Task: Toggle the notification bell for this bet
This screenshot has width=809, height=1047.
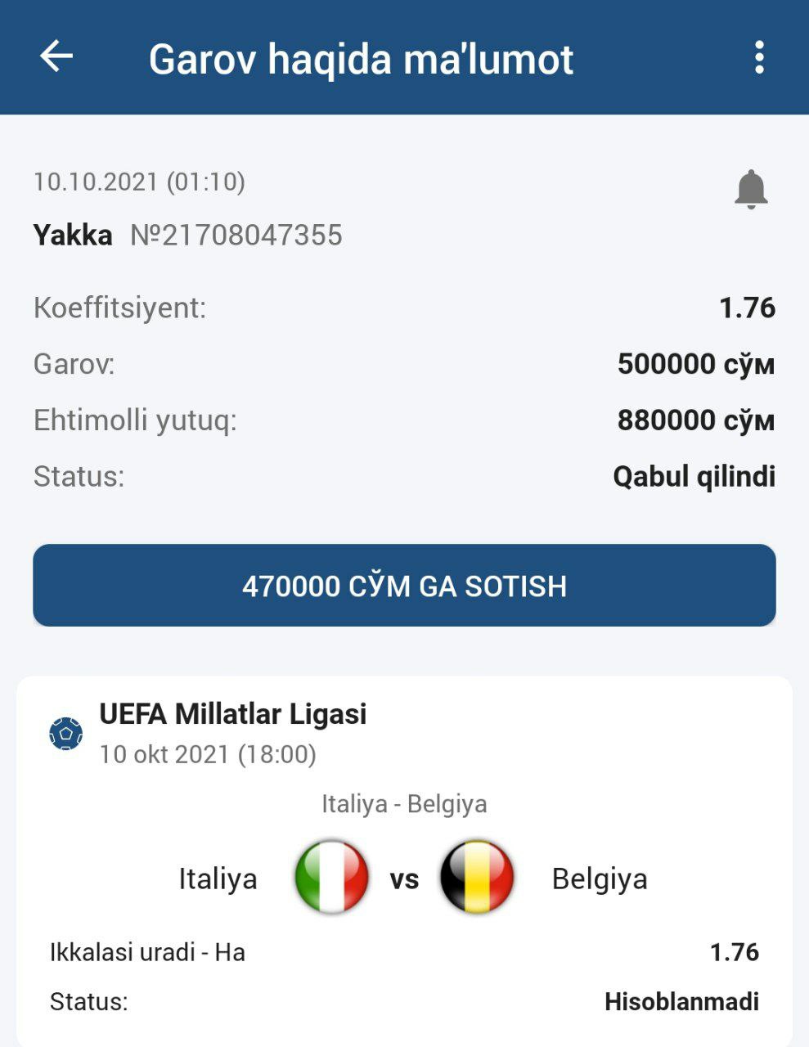Action: tap(750, 190)
